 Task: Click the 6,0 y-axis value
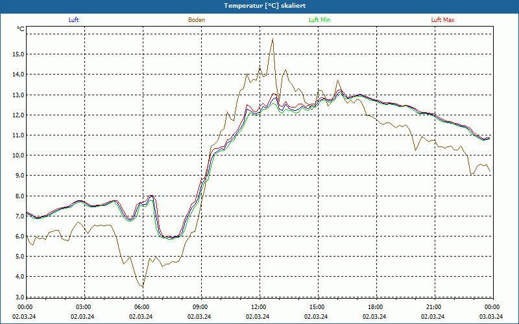coord(19,237)
